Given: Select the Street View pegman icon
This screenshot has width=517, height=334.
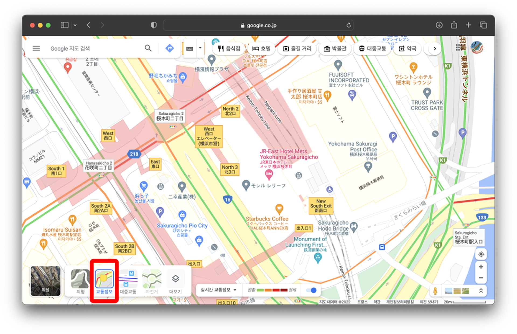Looking at the screenshot, I should pos(435,291).
